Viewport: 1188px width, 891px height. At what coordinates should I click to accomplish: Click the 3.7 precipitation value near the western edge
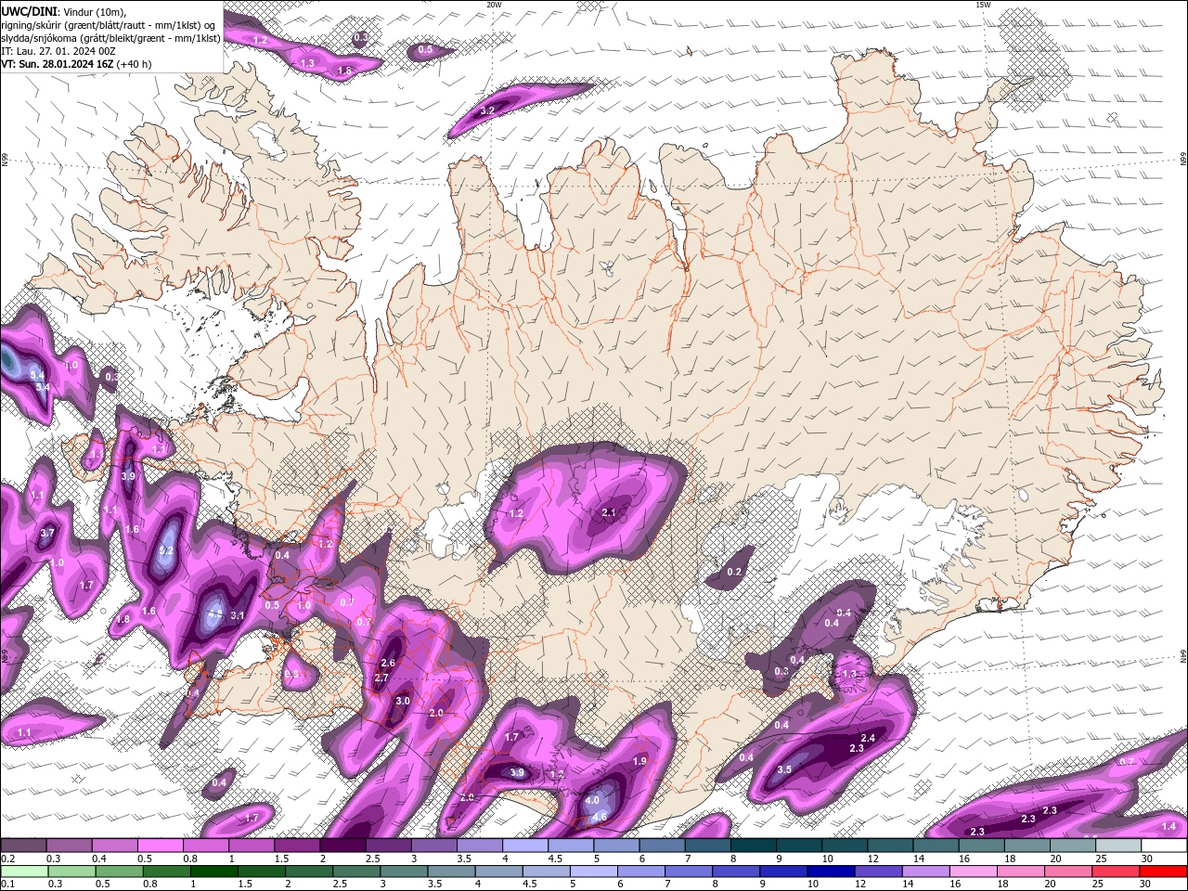(48, 534)
